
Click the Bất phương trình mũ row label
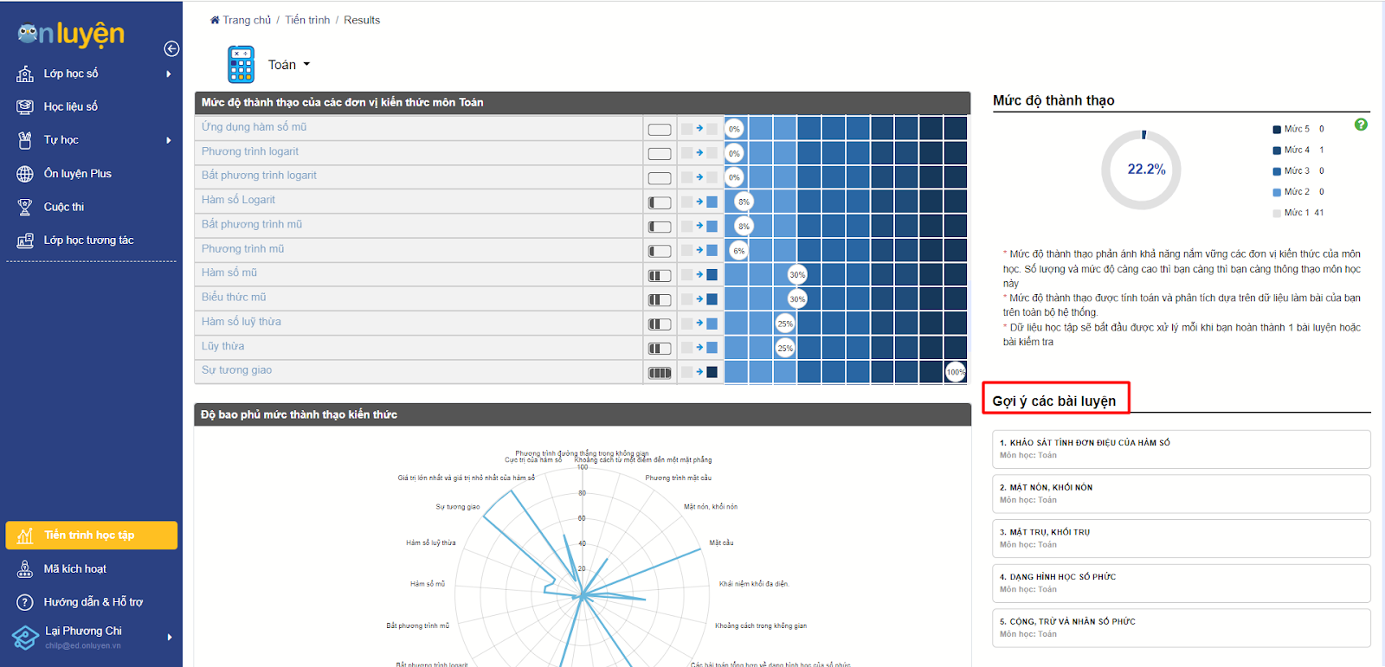252,224
